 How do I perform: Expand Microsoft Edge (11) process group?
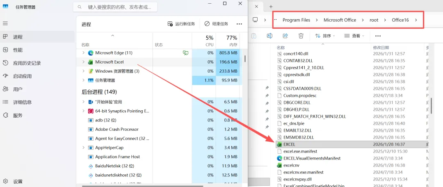[83, 53]
